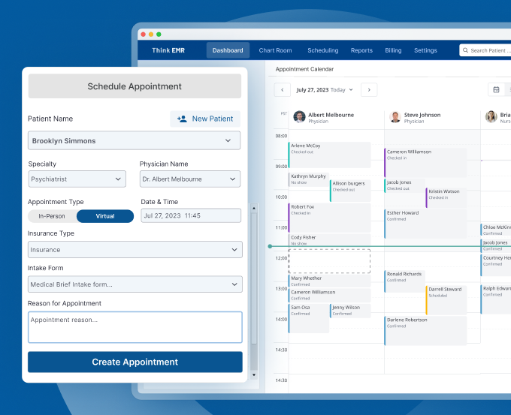Click the search magnifier icon in Search Patient

[x=465, y=50]
